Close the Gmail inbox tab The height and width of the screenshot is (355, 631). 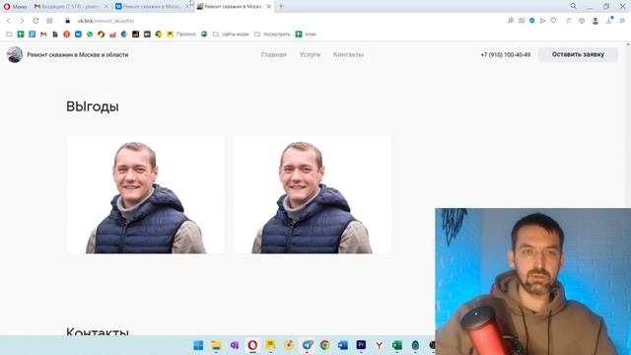(106, 7)
